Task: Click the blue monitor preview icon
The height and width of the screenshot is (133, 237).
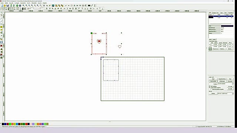Action: tap(53, 6)
